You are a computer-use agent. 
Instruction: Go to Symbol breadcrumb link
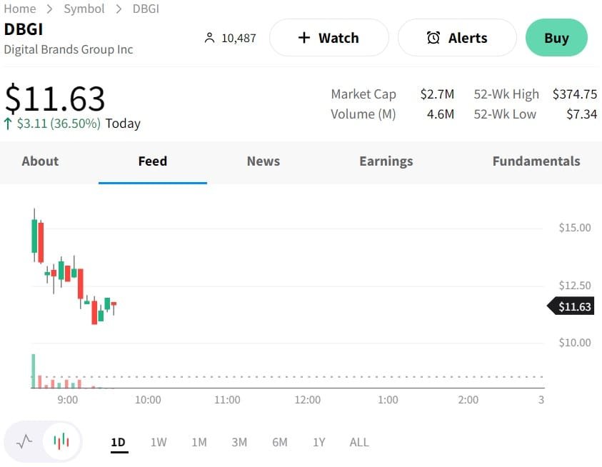click(84, 9)
